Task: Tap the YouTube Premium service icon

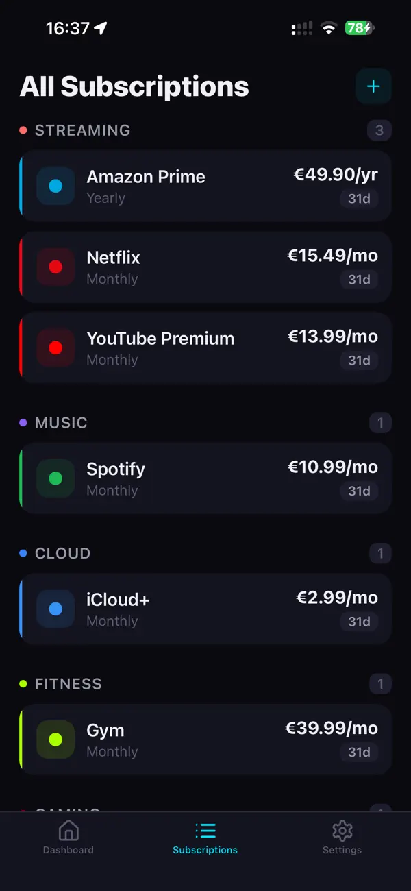Action: 55,347
